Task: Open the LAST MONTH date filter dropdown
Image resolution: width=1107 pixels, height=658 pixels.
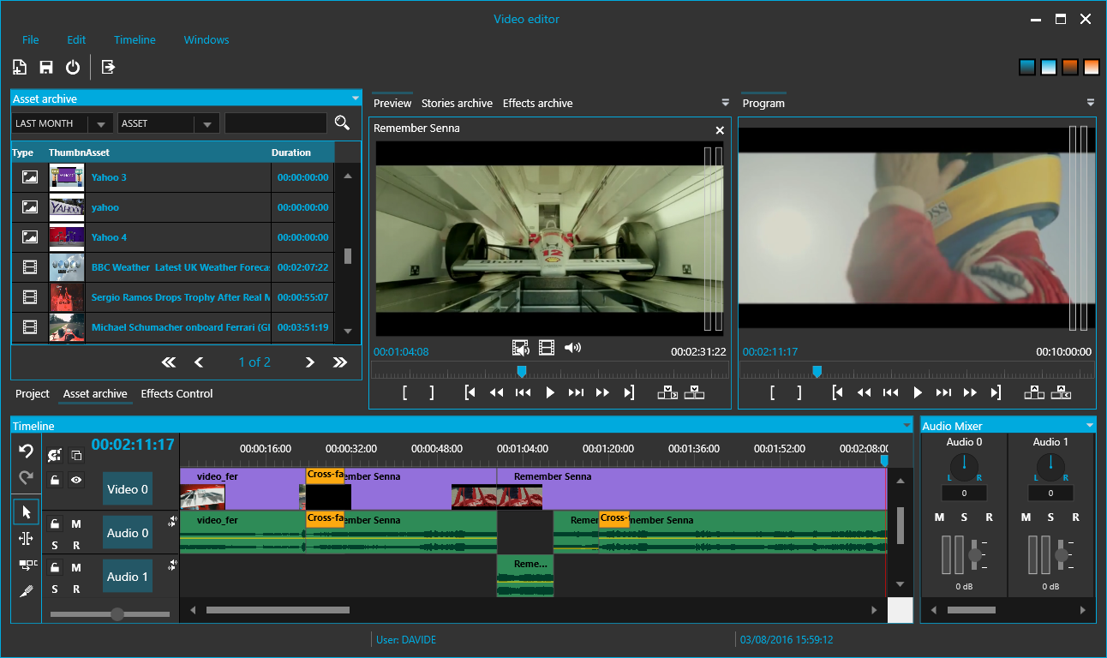Action: pos(100,124)
